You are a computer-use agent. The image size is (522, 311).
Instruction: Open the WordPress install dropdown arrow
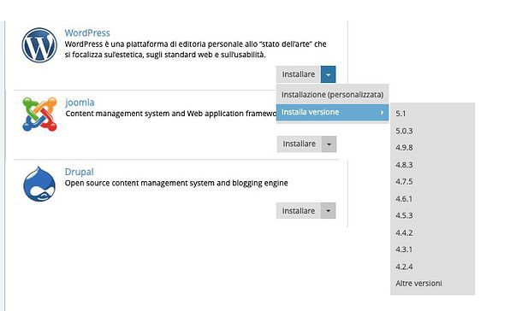click(329, 74)
